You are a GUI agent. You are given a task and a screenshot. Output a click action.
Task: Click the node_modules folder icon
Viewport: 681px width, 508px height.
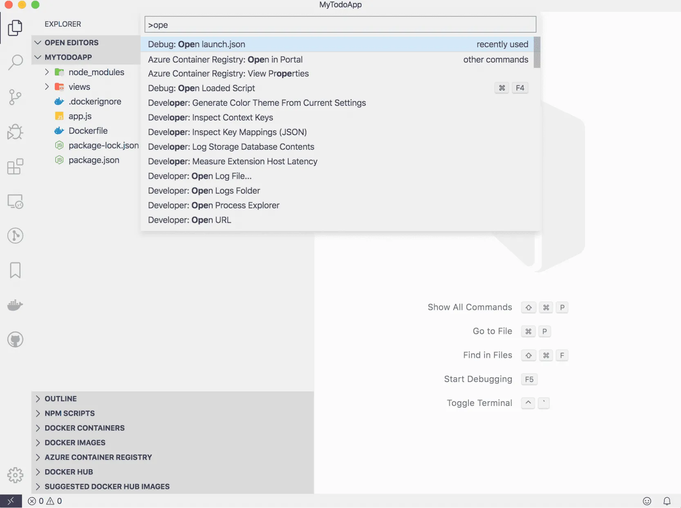[x=59, y=72]
